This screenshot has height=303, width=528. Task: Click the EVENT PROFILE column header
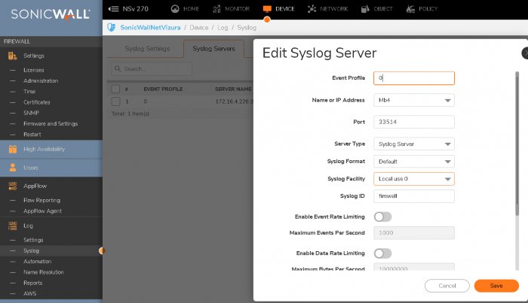tap(163, 89)
